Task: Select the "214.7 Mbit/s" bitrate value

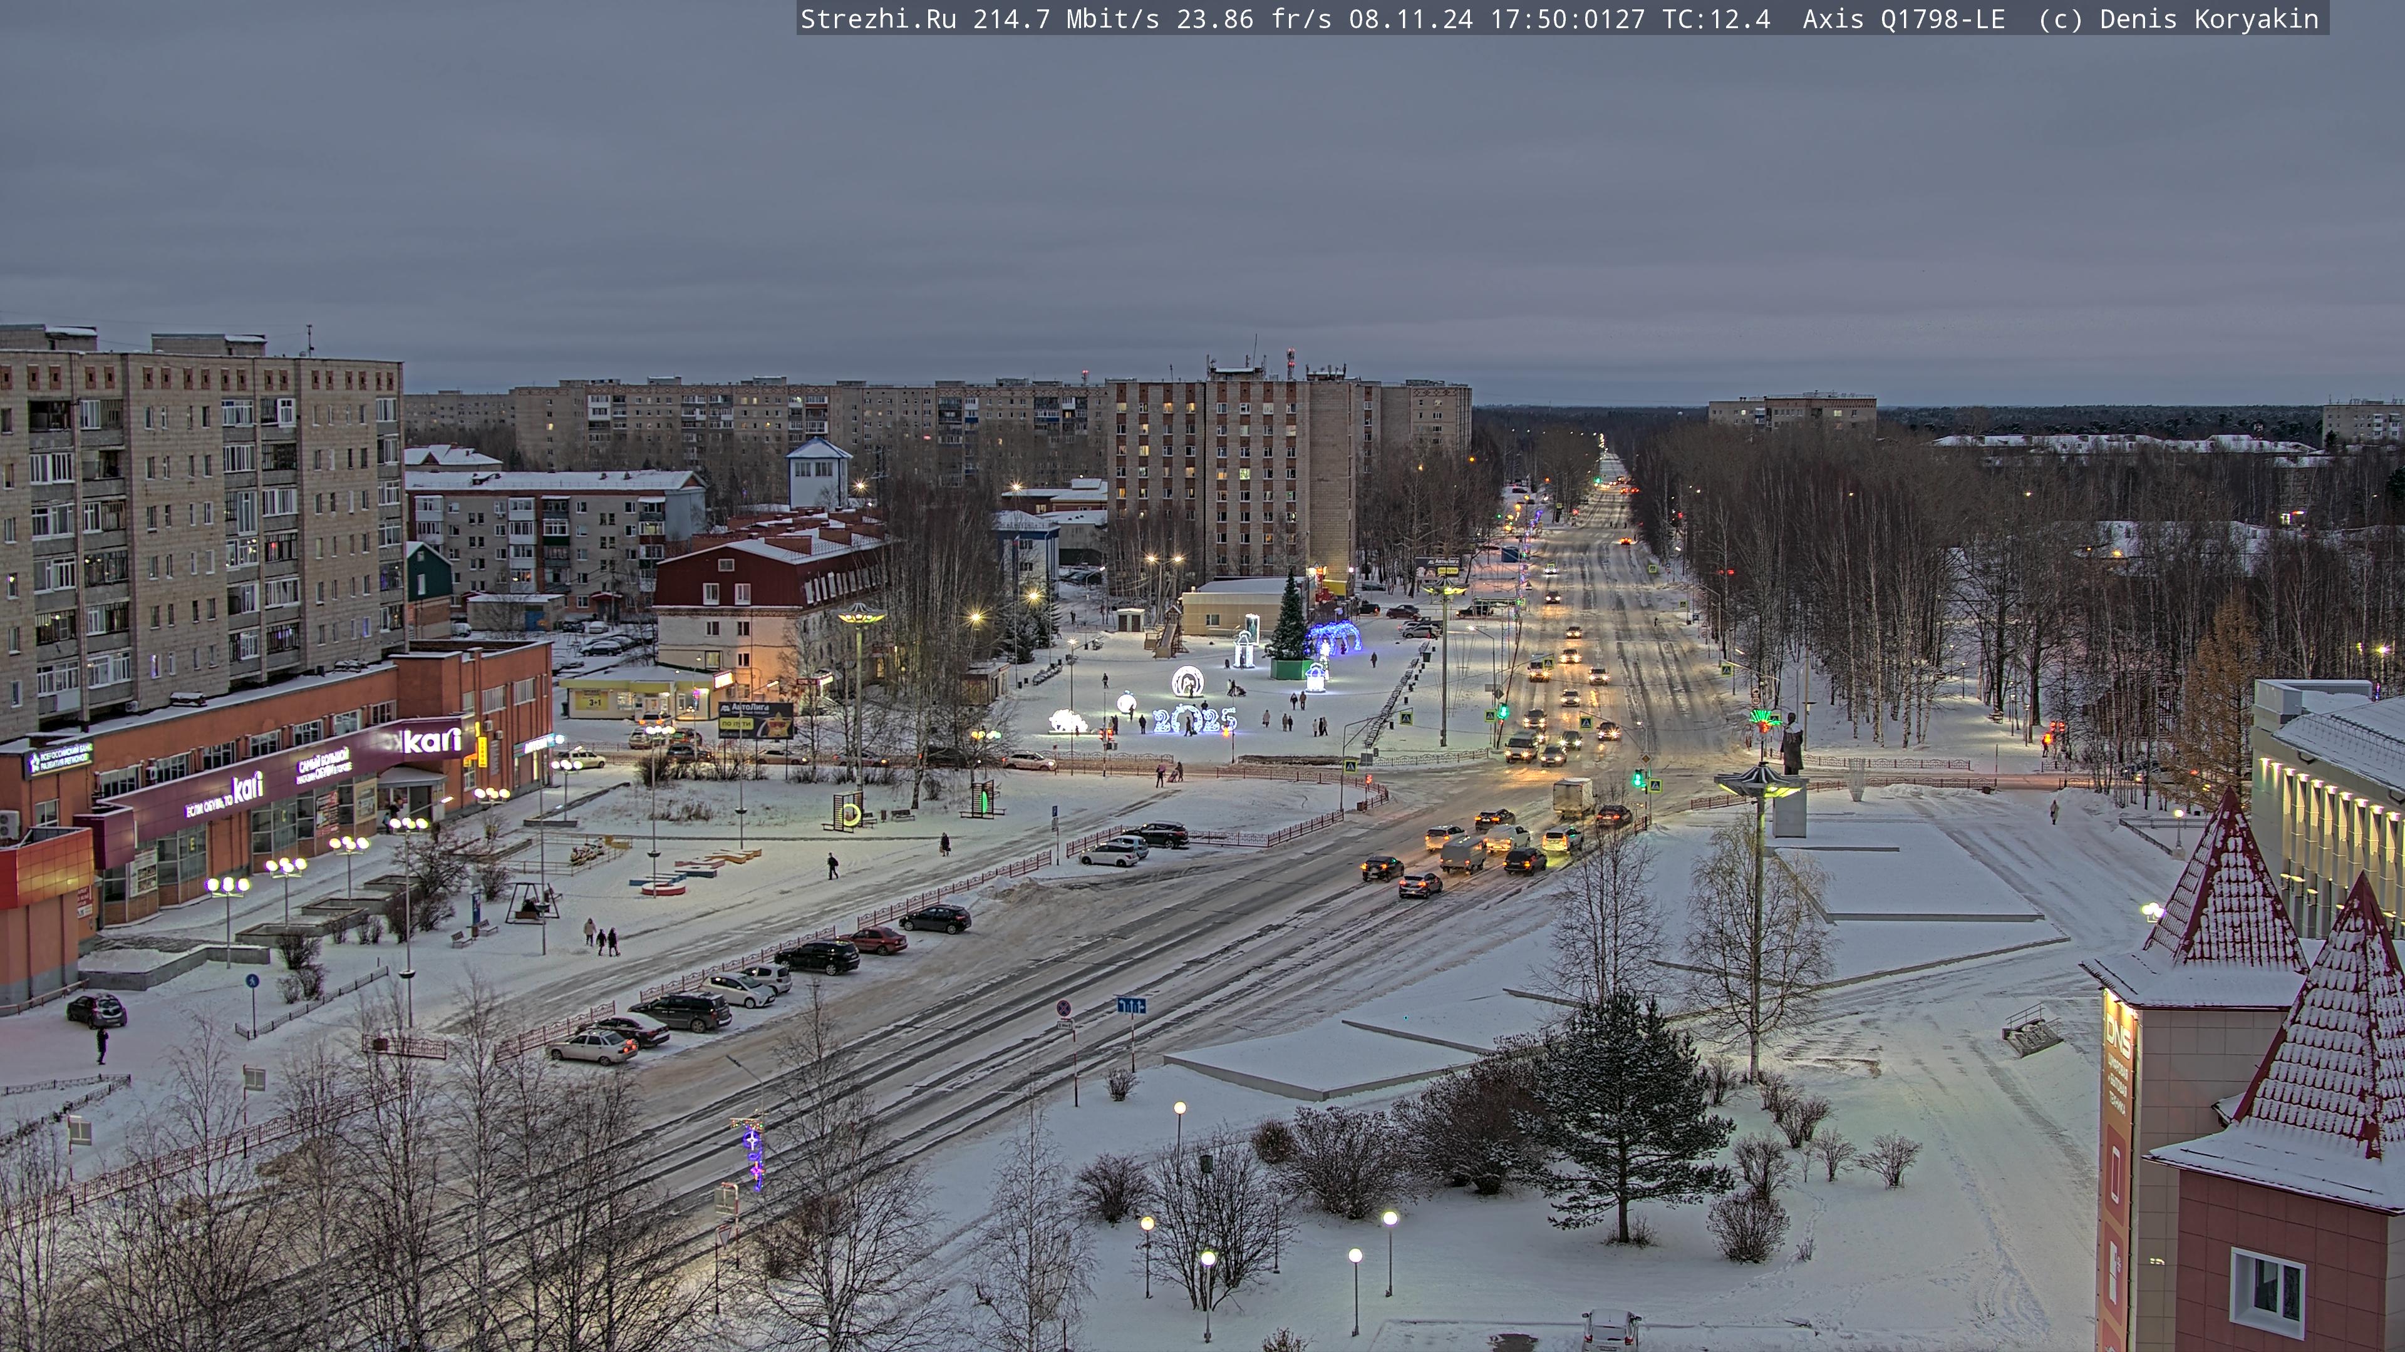Action: pos(1066,19)
